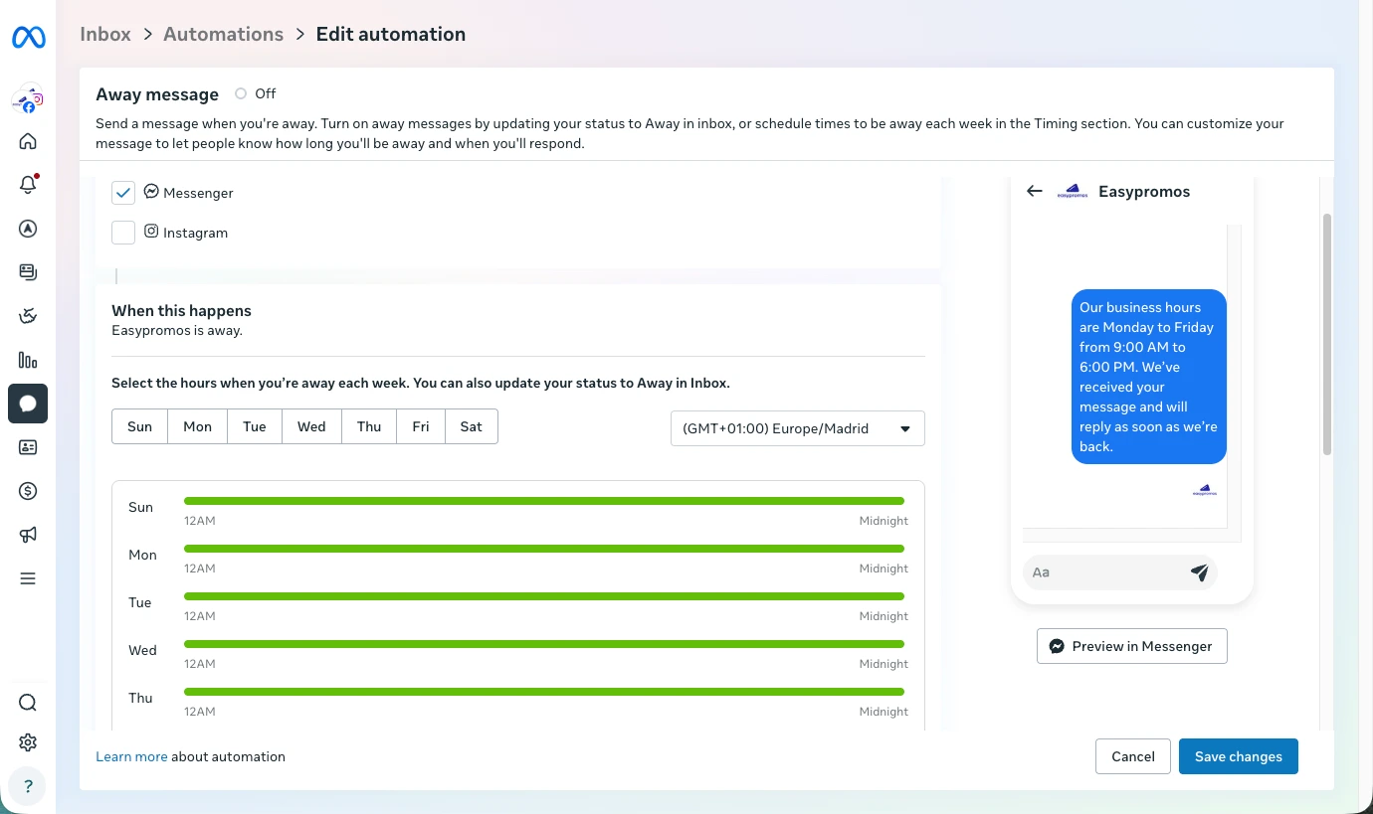Select Wed in the weekday selector
The width and height of the screenshot is (1373, 814).
point(310,425)
